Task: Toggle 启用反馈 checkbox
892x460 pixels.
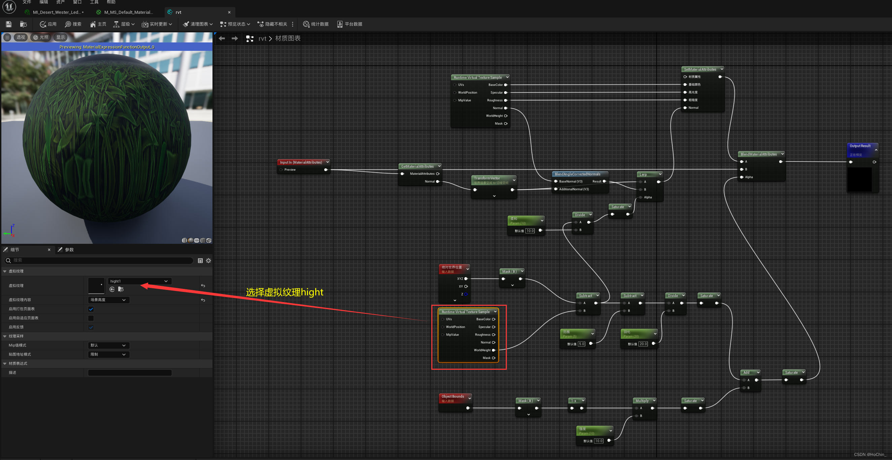Action: 91,327
